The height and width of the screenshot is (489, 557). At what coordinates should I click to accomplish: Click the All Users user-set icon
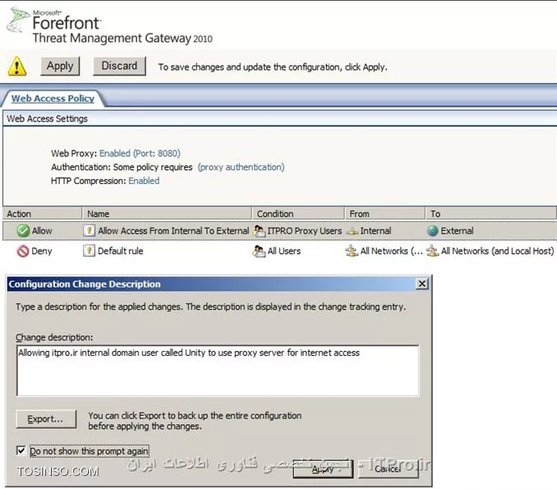click(259, 251)
